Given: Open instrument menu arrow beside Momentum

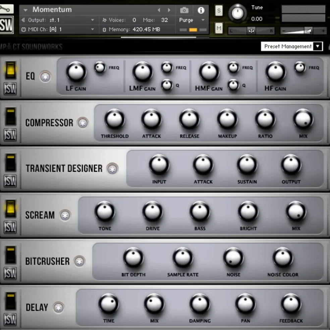Looking at the screenshot, I should tap(25, 10).
